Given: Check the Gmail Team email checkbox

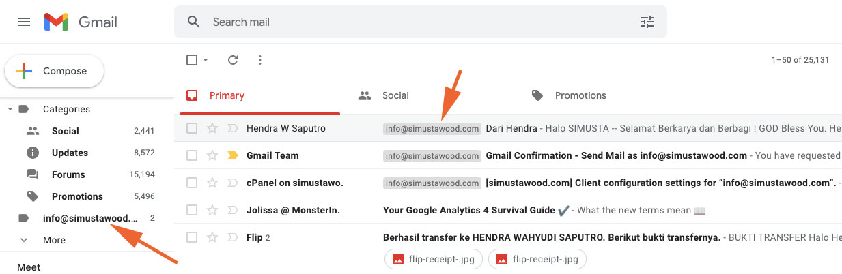Looking at the screenshot, I should (x=192, y=155).
